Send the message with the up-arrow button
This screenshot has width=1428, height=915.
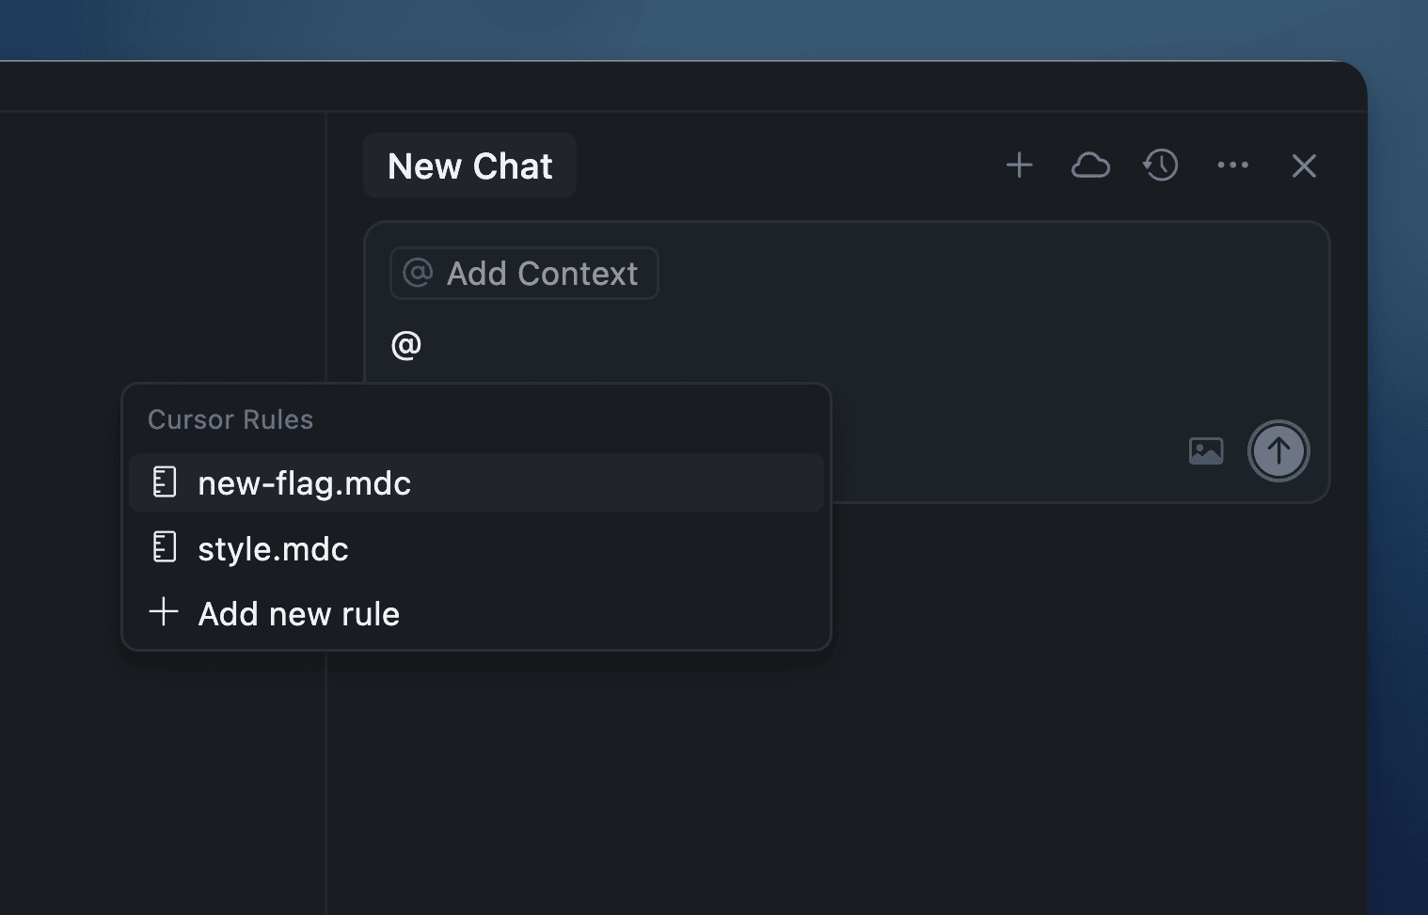1278,451
